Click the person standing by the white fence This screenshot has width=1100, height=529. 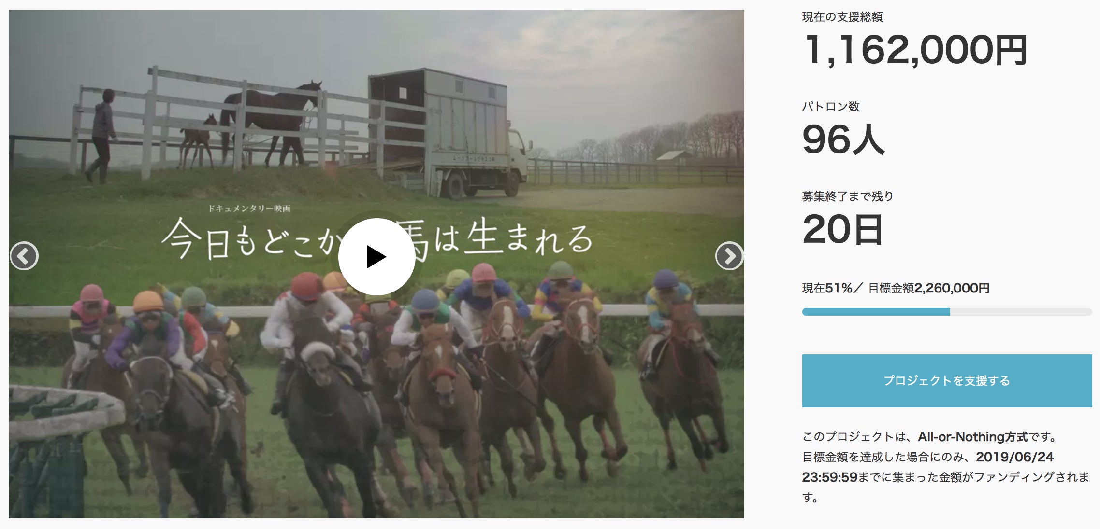pos(102,136)
